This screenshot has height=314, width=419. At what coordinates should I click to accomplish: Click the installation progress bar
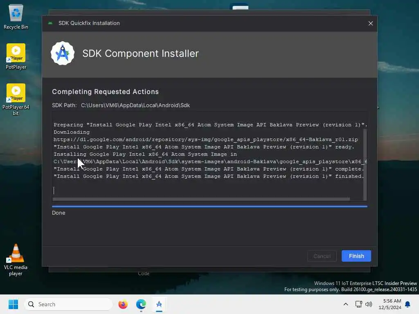(209, 206)
